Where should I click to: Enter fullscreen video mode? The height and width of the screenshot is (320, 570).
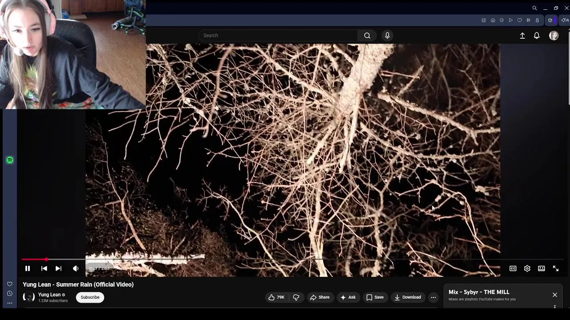pos(556,268)
